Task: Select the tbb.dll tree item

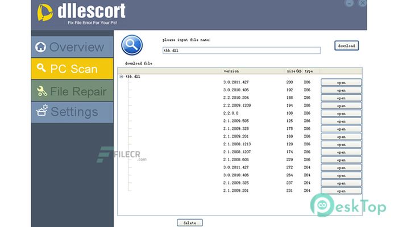Action: (132, 77)
